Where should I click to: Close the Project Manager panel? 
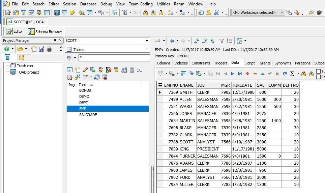tap(60, 40)
